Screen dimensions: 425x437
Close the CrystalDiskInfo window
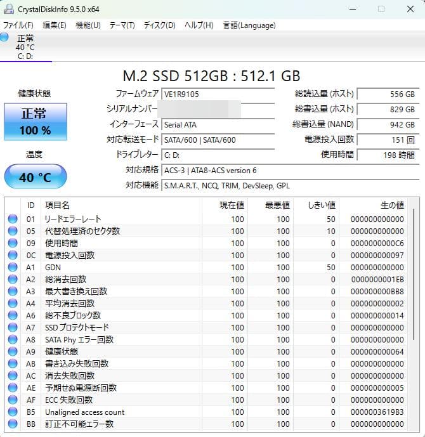click(x=410, y=10)
